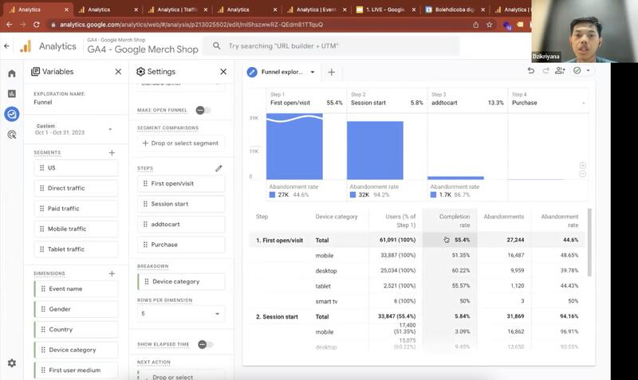Open Admin settings gear icon

coord(12,363)
